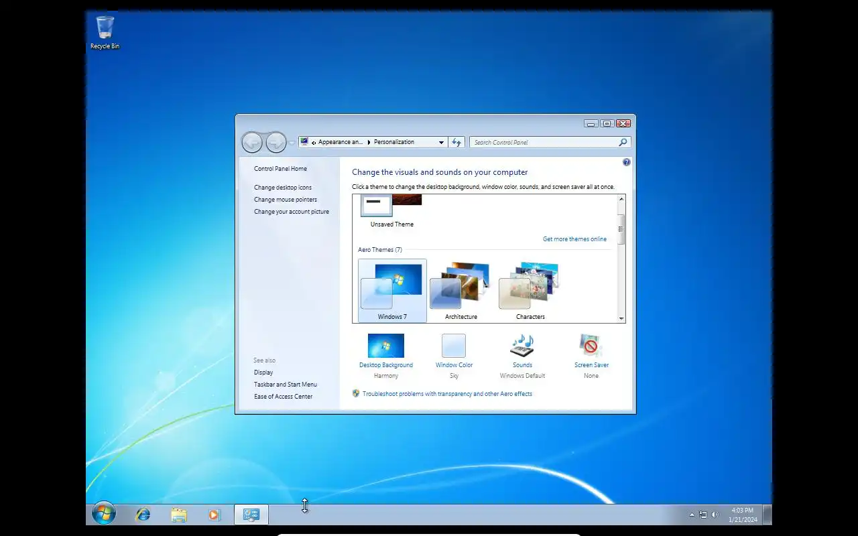Click the Control Panel address bar icon
Viewport: 858px width, 536px height.
[x=305, y=142]
